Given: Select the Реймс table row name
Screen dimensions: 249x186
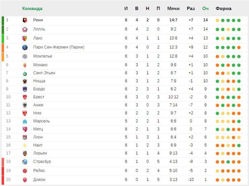Looking at the screenshot, I should 39,171.
